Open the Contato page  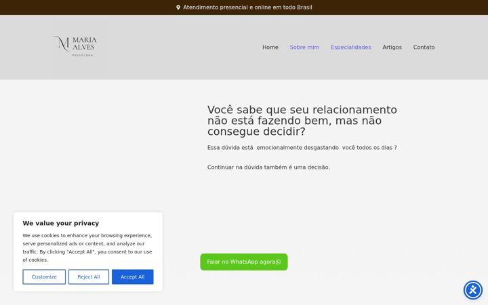pos(424,47)
